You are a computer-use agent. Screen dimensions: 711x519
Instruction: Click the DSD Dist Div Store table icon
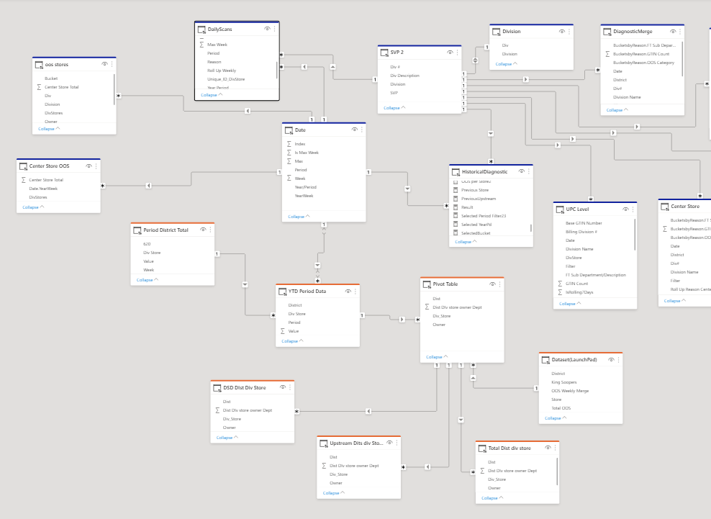pyautogui.click(x=217, y=388)
